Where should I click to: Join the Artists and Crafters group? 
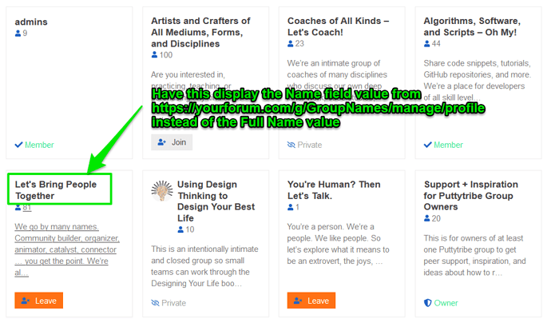[x=172, y=142]
